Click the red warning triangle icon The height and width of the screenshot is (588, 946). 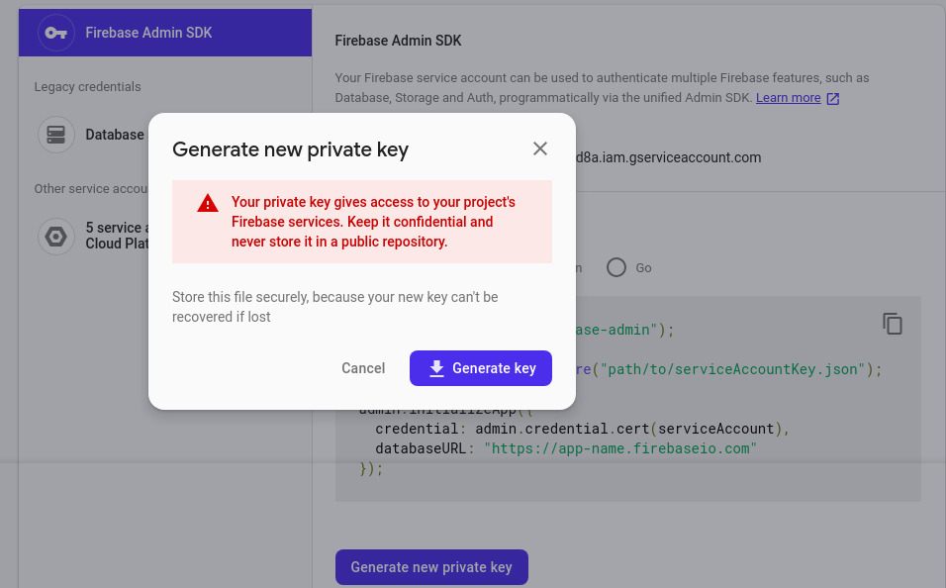click(x=208, y=203)
